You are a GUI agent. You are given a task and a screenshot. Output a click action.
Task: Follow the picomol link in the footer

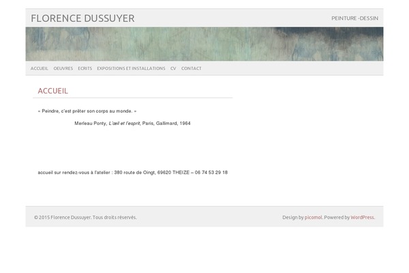313,217
